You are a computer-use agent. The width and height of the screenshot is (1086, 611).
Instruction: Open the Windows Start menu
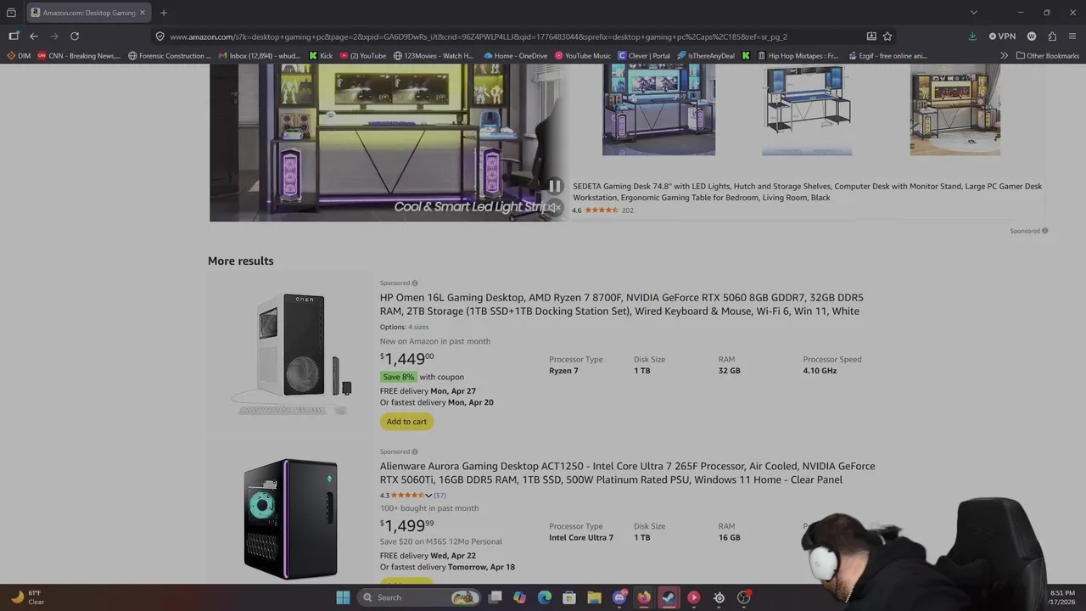click(343, 597)
